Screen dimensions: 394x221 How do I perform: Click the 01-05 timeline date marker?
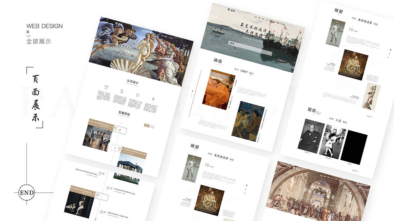(x=120, y=149)
